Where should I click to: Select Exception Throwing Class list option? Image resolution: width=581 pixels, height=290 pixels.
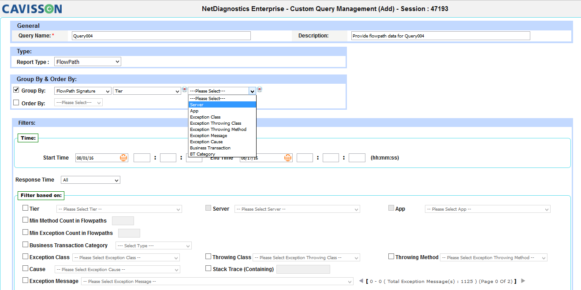pyautogui.click(x=222, y=123)
